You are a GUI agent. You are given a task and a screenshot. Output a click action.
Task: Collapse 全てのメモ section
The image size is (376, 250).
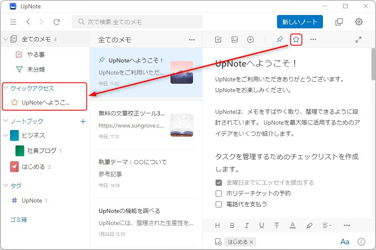pos(6,39)
